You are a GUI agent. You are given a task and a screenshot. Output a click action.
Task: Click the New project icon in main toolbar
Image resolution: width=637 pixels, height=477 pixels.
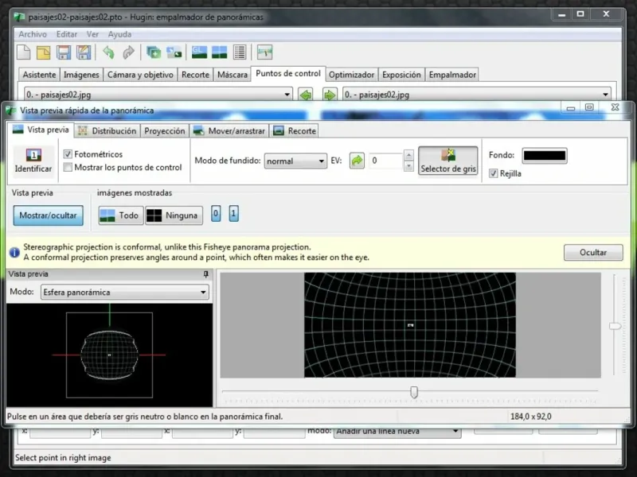(x=24, y=52)
